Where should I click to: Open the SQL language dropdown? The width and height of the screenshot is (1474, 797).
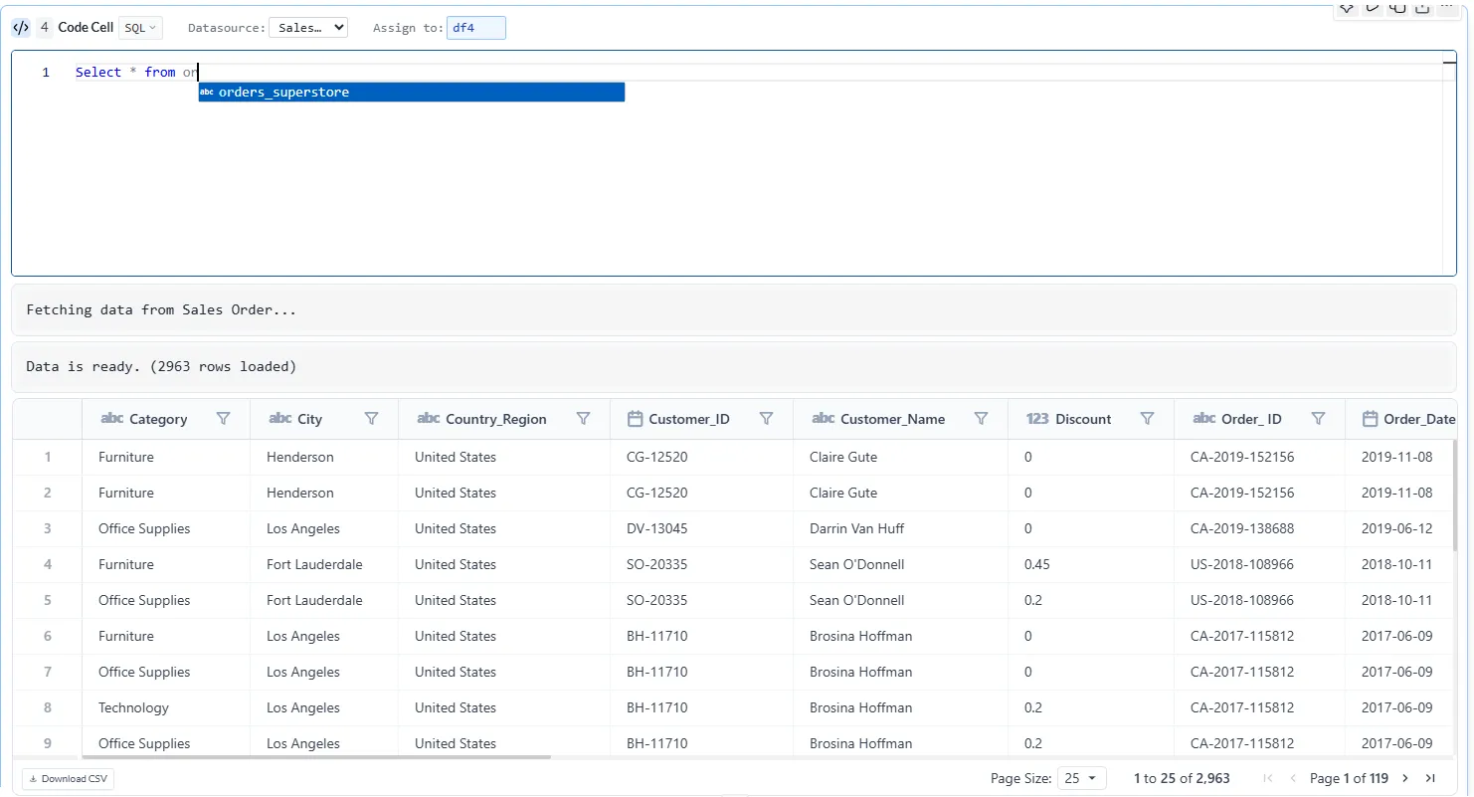[x=140, y=28]
